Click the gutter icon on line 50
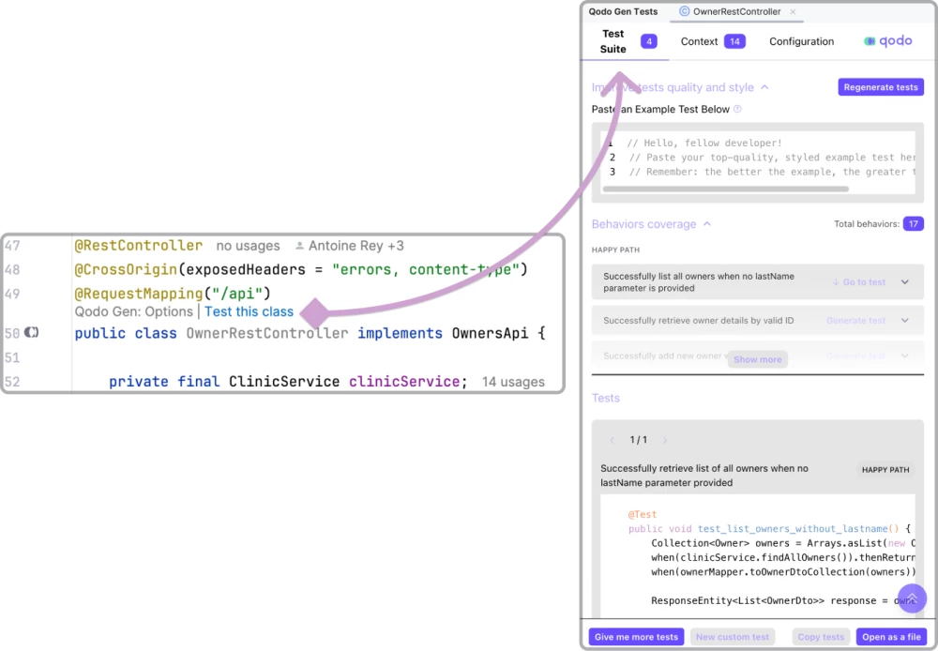This screenshot has width=938, height=651. 32,332
